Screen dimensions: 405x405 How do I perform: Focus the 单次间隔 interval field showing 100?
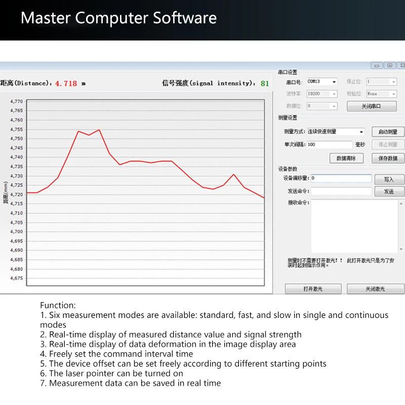pos(330,144)
